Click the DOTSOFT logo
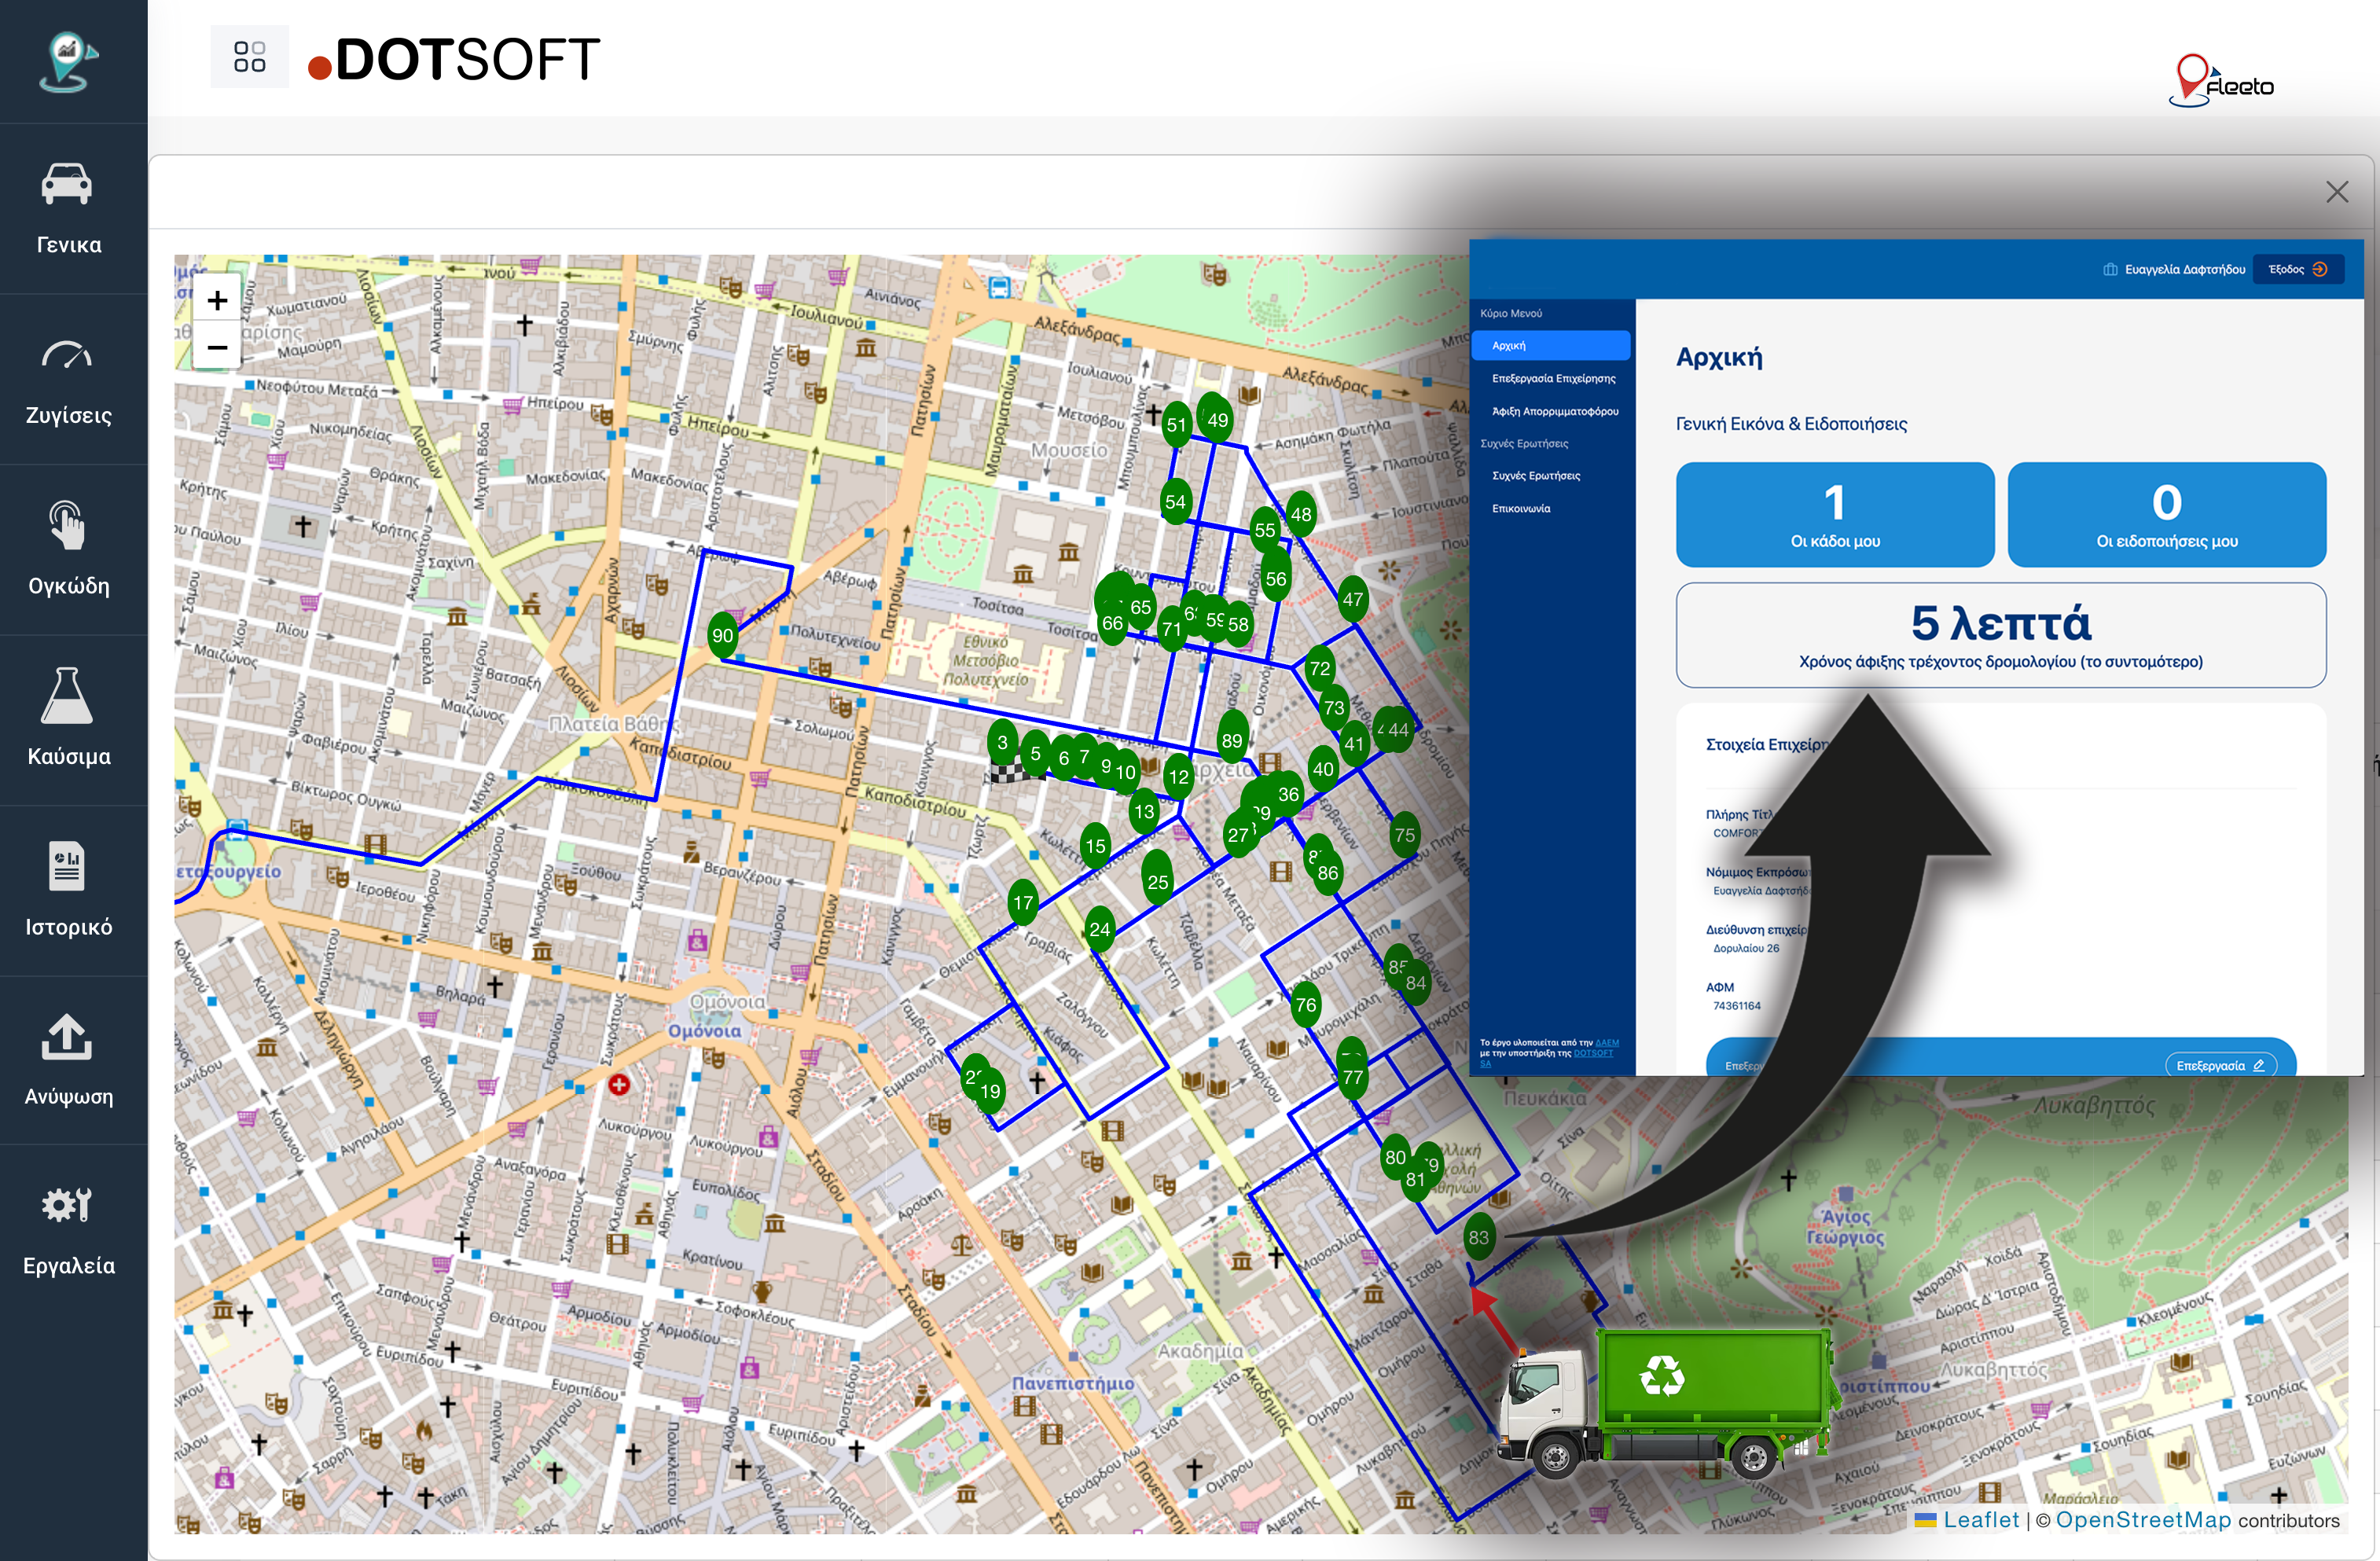The image size is (2380, 1561). (x=454, y=60)
